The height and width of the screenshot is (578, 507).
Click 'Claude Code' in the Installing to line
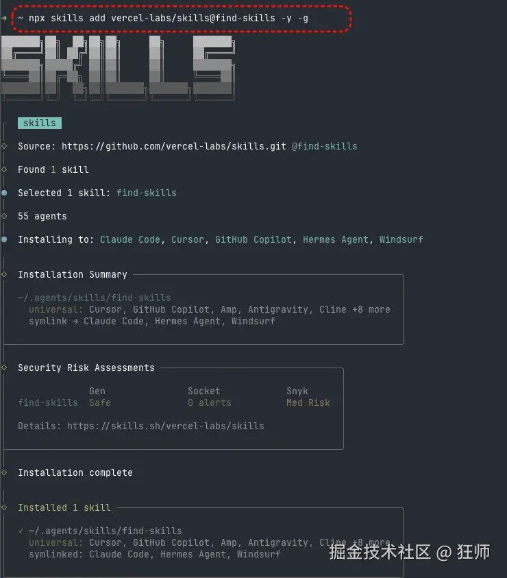[130, 239]
